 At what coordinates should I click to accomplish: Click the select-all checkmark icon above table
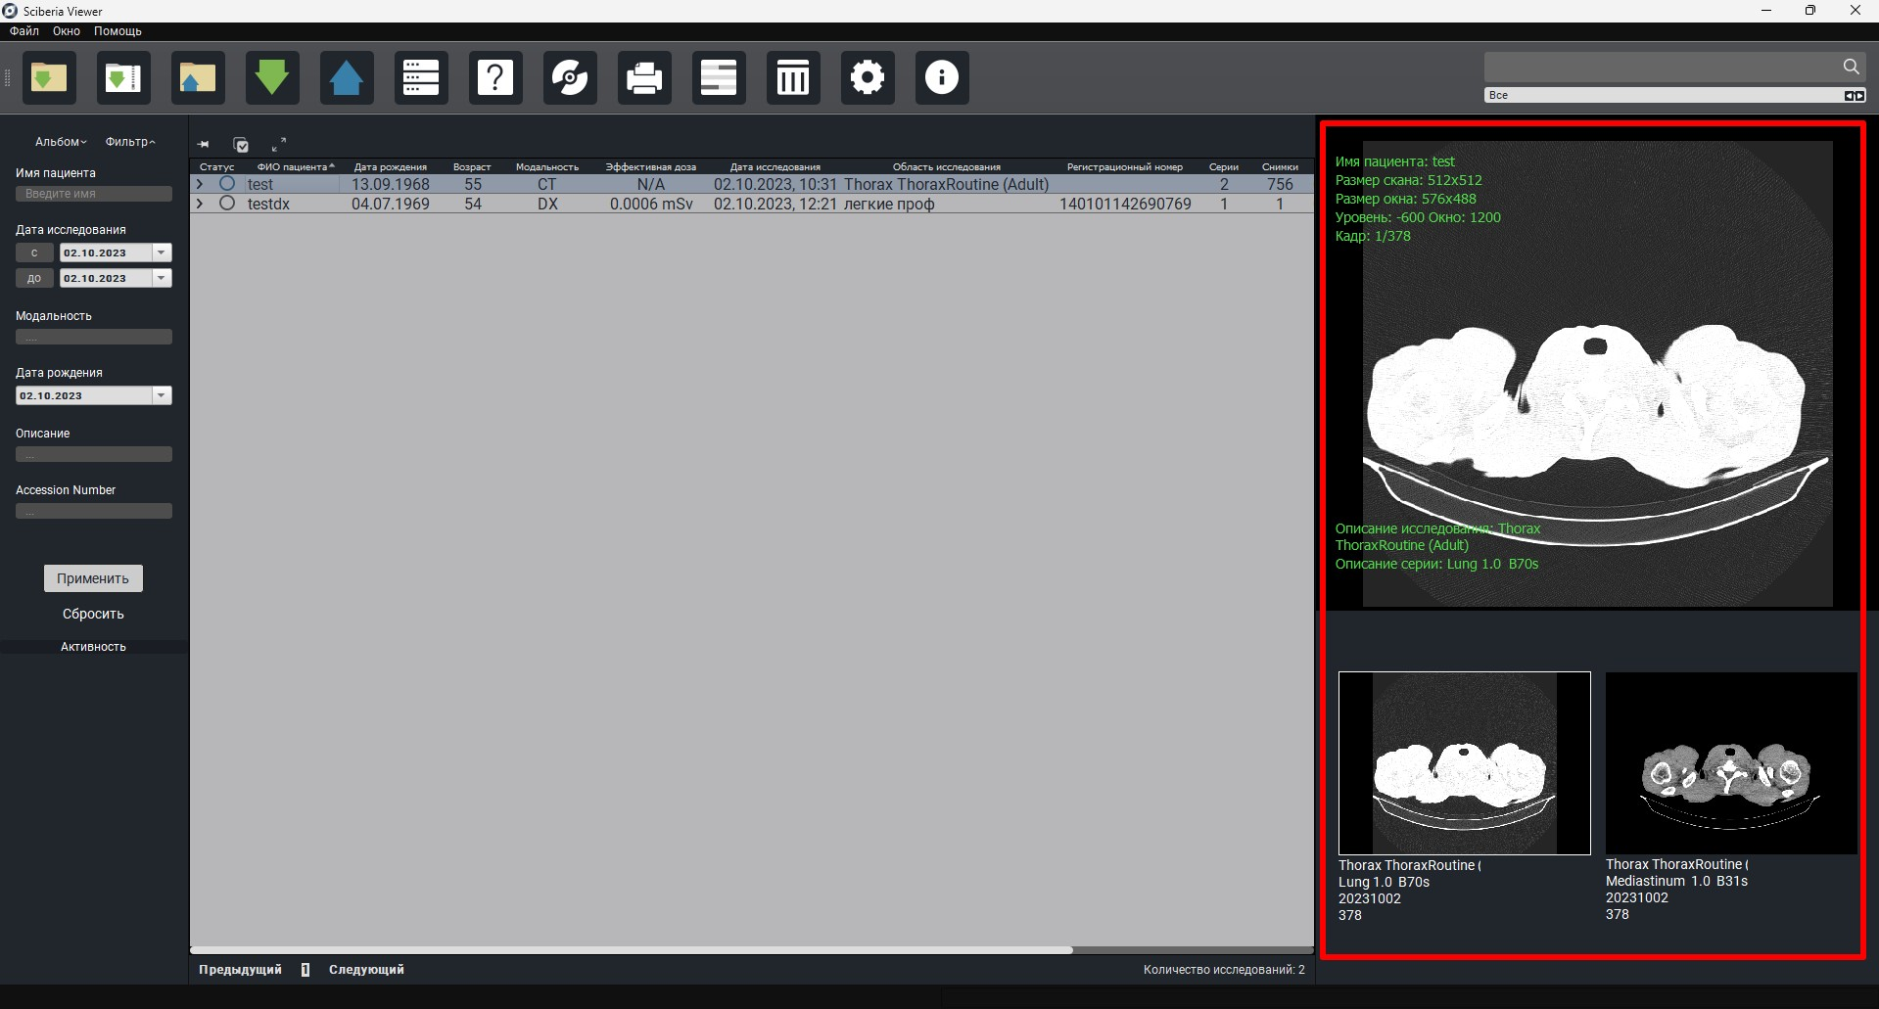tap(242, 145)
